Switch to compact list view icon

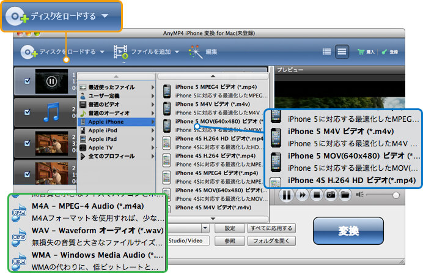click(x=326, y=51)
